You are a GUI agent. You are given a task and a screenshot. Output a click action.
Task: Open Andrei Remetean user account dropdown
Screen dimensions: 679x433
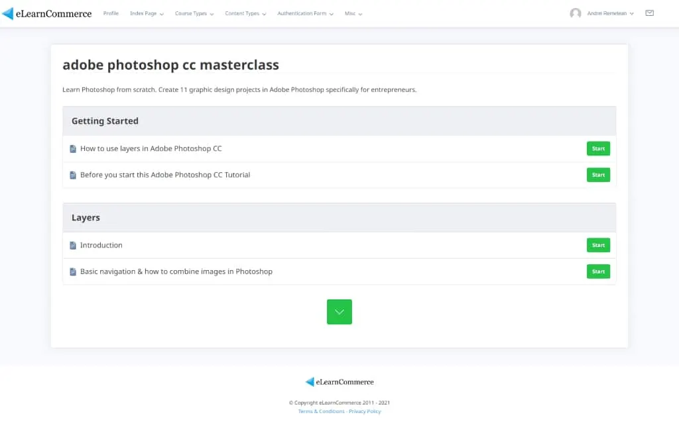click(x=610, y=13)
